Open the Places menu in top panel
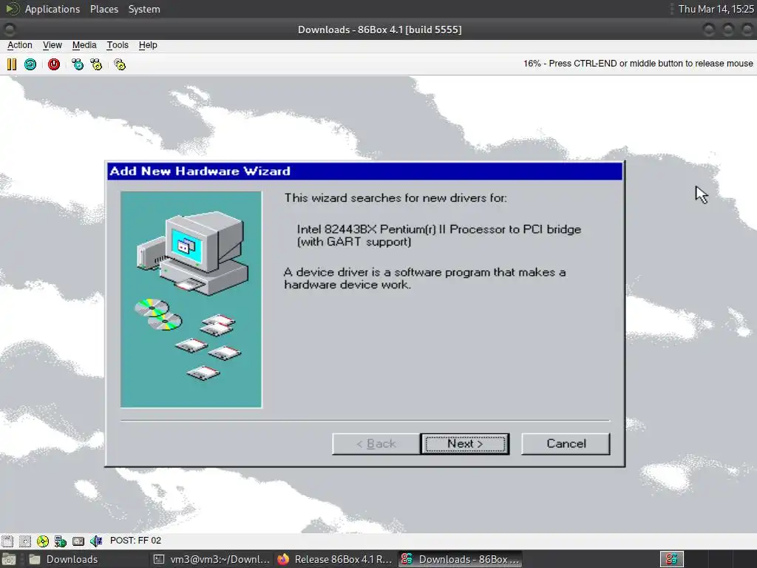 103,9
